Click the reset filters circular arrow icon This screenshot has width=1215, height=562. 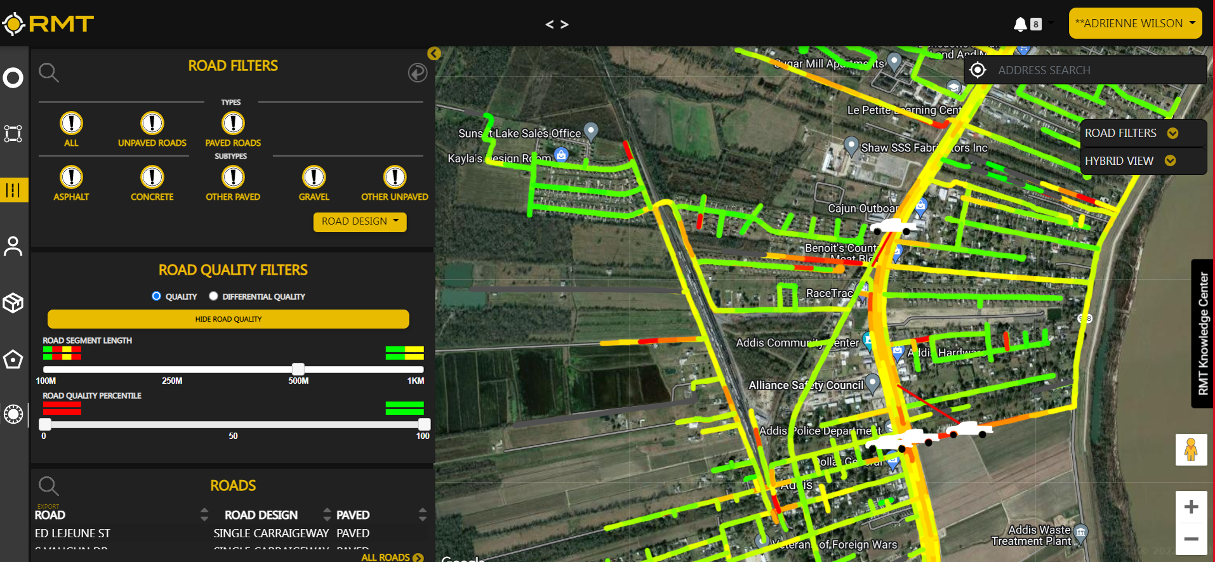(417, 73)
